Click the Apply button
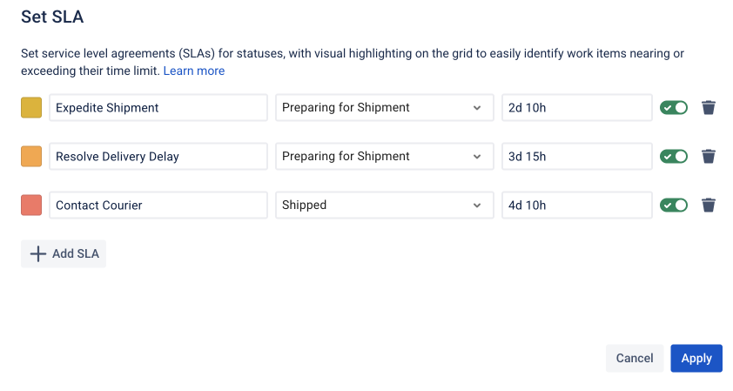733x391 pixels. 696,358
